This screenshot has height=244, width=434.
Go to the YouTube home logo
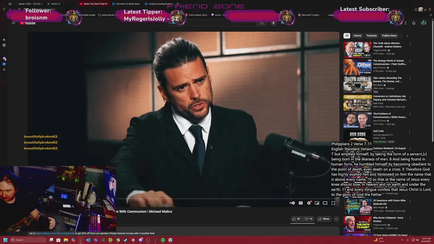tap(28, 23)
